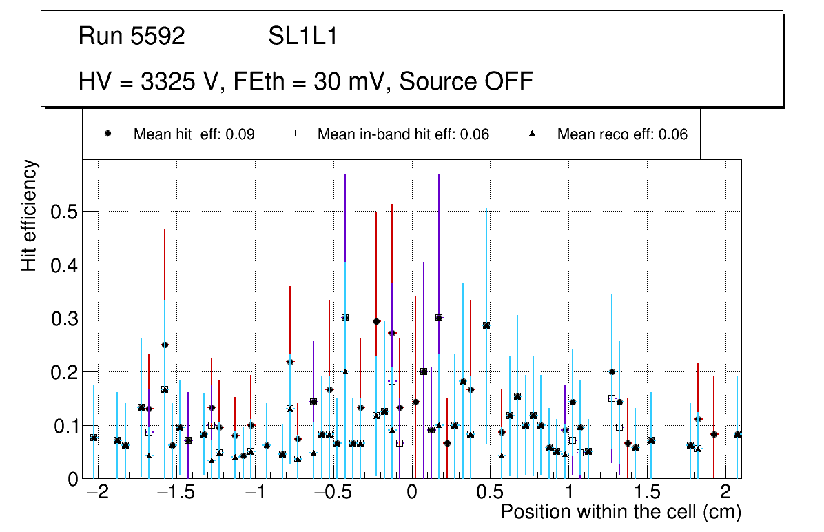Click the 1.5 tick label on the x-axis
824x532 pixels.
[x=648, y=493]
